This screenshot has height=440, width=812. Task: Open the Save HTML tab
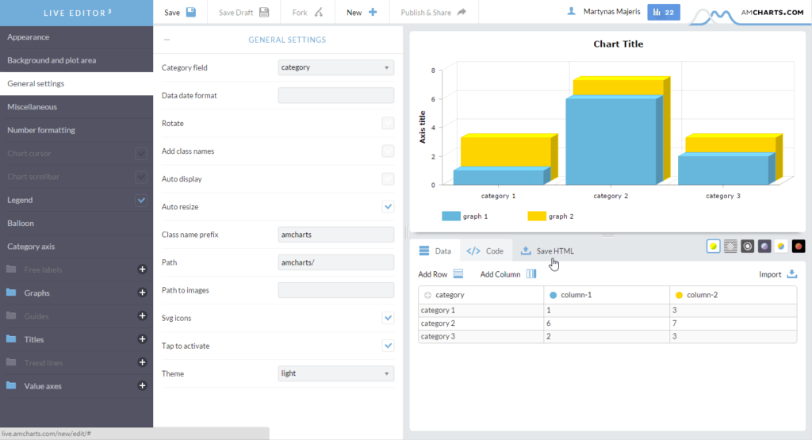point(547,251)
